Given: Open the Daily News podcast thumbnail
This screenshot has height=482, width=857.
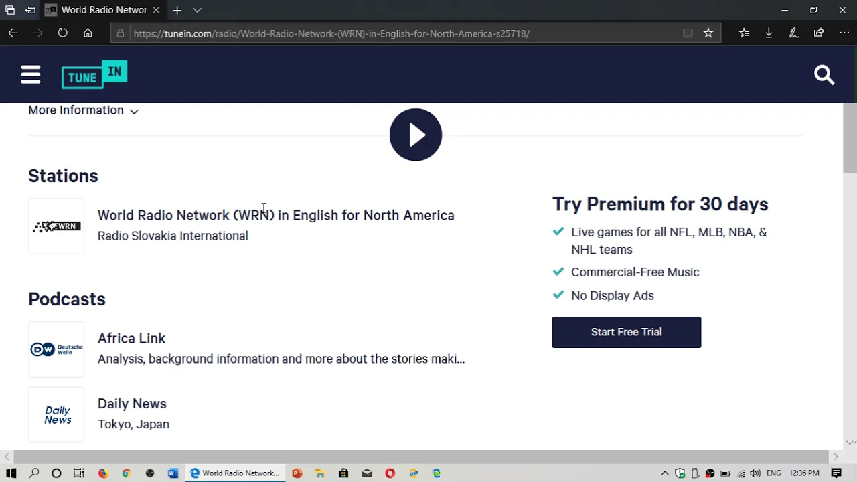Looking at the screenshot, I should (x=56, y=415).
